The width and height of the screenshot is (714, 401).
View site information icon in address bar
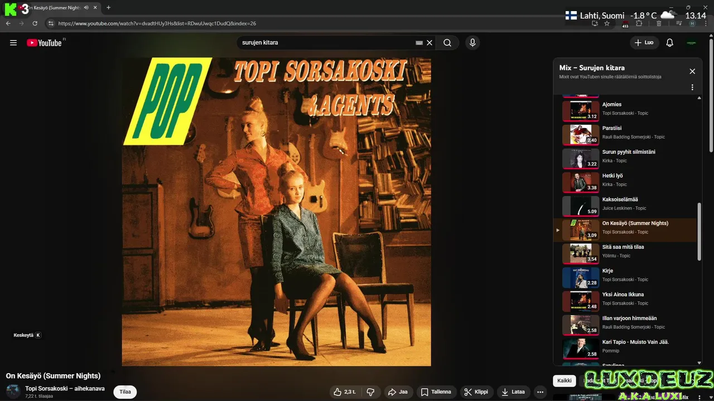51,23
